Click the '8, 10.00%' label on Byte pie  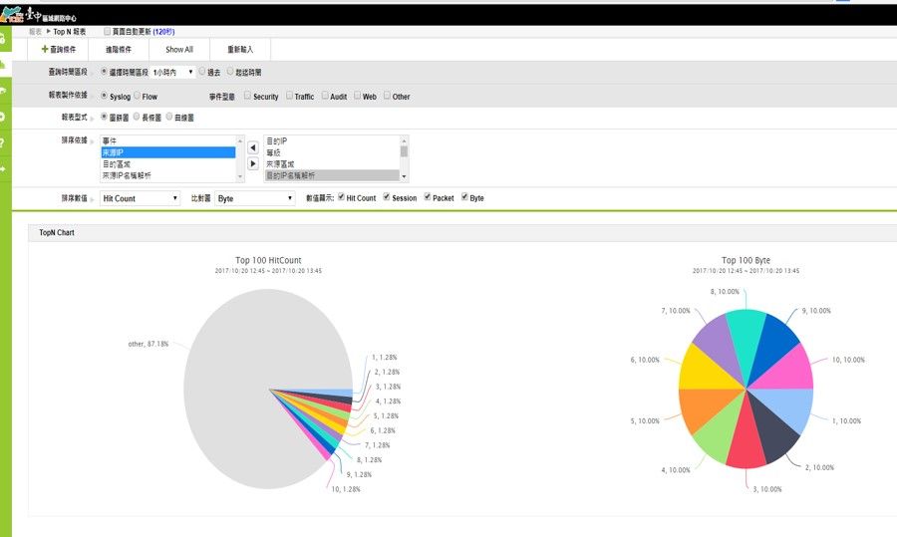[725, 292]
